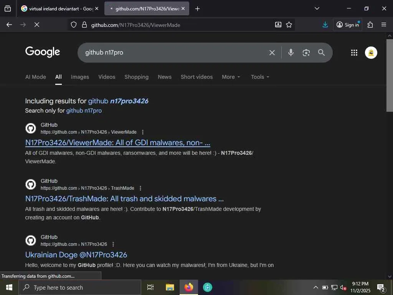
Task: Click GitHub favicon of ViewerMade result
Action: tap(31, 128)
